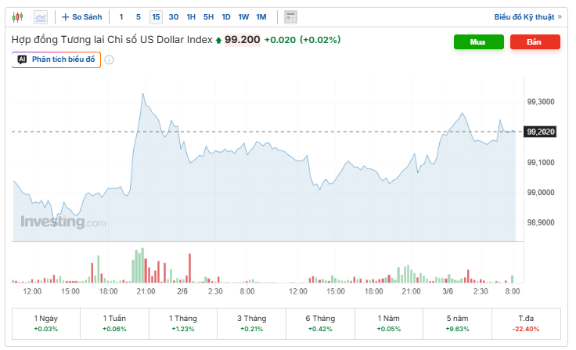Open the Biểu đồ Kỹ thuật link
Screen dimensions: 576x350
[528, 17]
